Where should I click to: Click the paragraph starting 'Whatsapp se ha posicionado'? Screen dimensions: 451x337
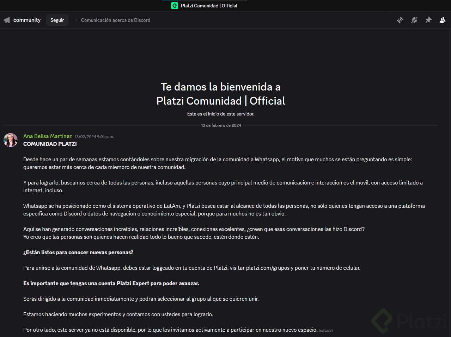(x=224, y=210)
